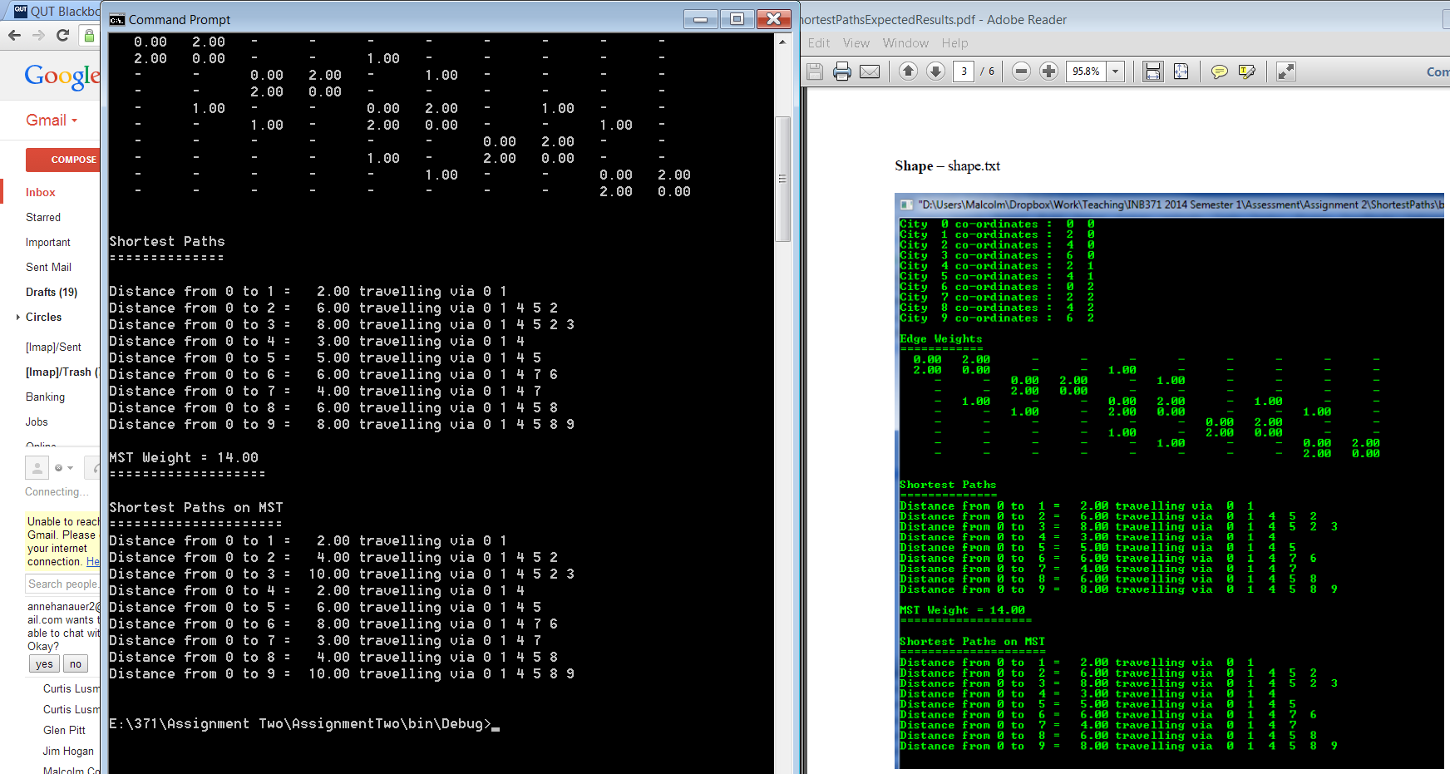Open Drafts (19) in Gmail
Viewport: 1450px width, 774px height.
52,292
